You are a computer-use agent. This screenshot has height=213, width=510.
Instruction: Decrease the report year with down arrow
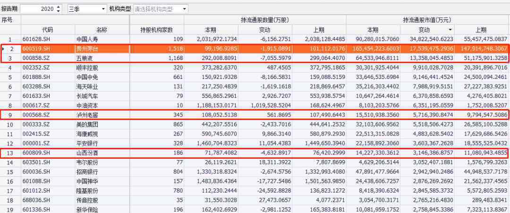click(58, 11)
